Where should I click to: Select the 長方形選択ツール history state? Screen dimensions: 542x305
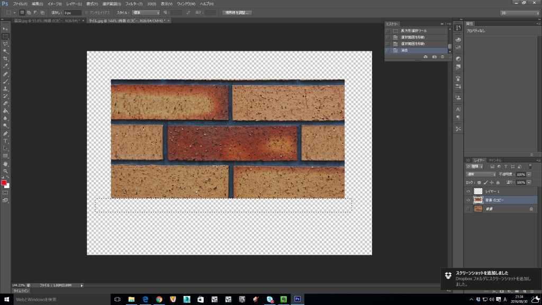pyautogui.click(x=414, y=31)
